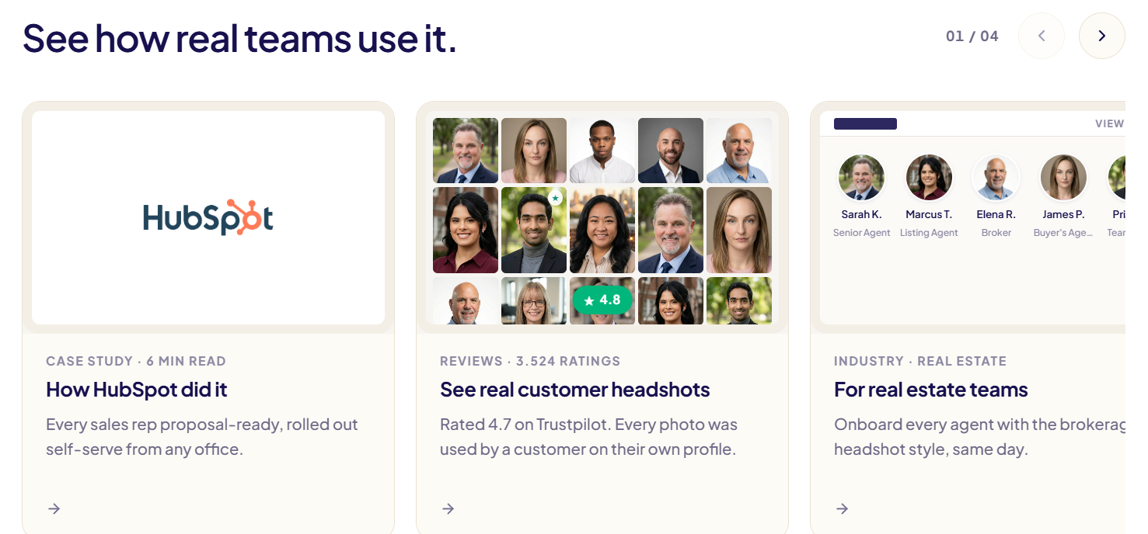Click the next carousel arrow button

[1101, 36]
